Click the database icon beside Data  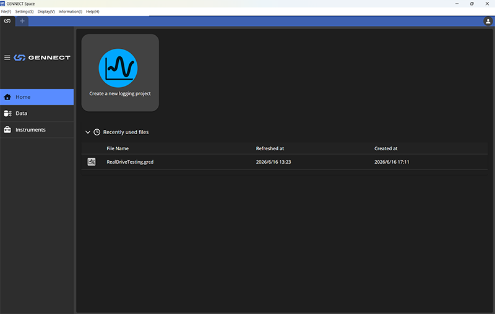(x=7, y=114)
